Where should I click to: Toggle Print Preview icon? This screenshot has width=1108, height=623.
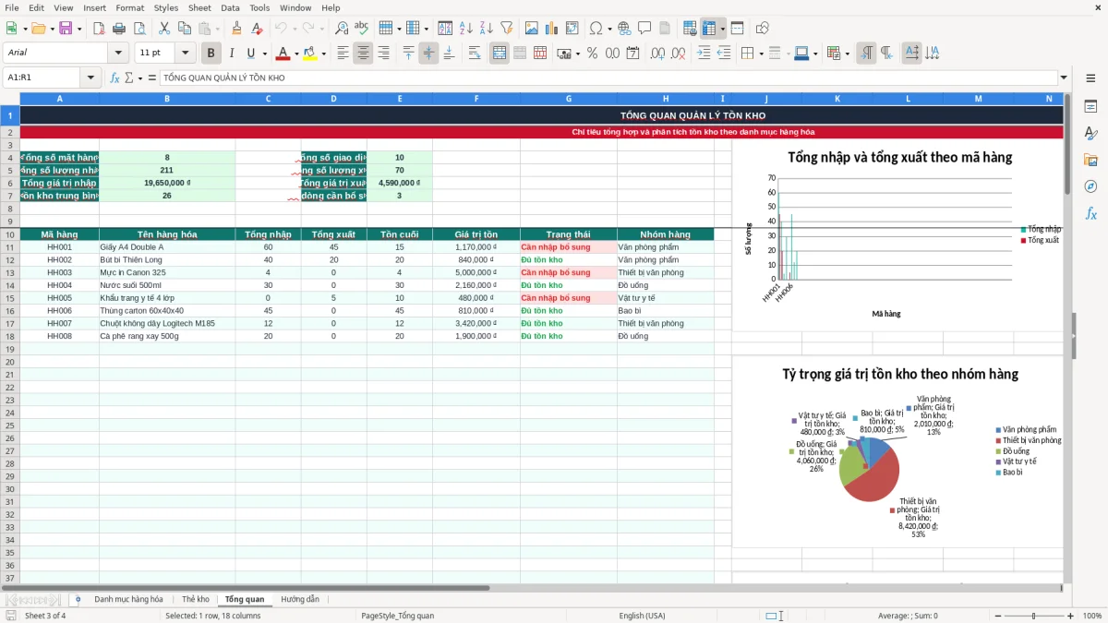tap(139, 29)
